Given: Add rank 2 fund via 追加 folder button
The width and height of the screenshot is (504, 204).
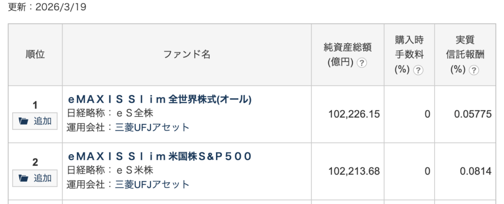Looking at the screenshot, I should [35, 178].
